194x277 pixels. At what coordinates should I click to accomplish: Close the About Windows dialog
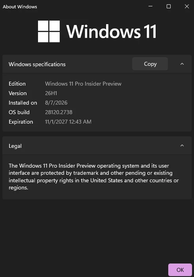click(x=187, y=6)
